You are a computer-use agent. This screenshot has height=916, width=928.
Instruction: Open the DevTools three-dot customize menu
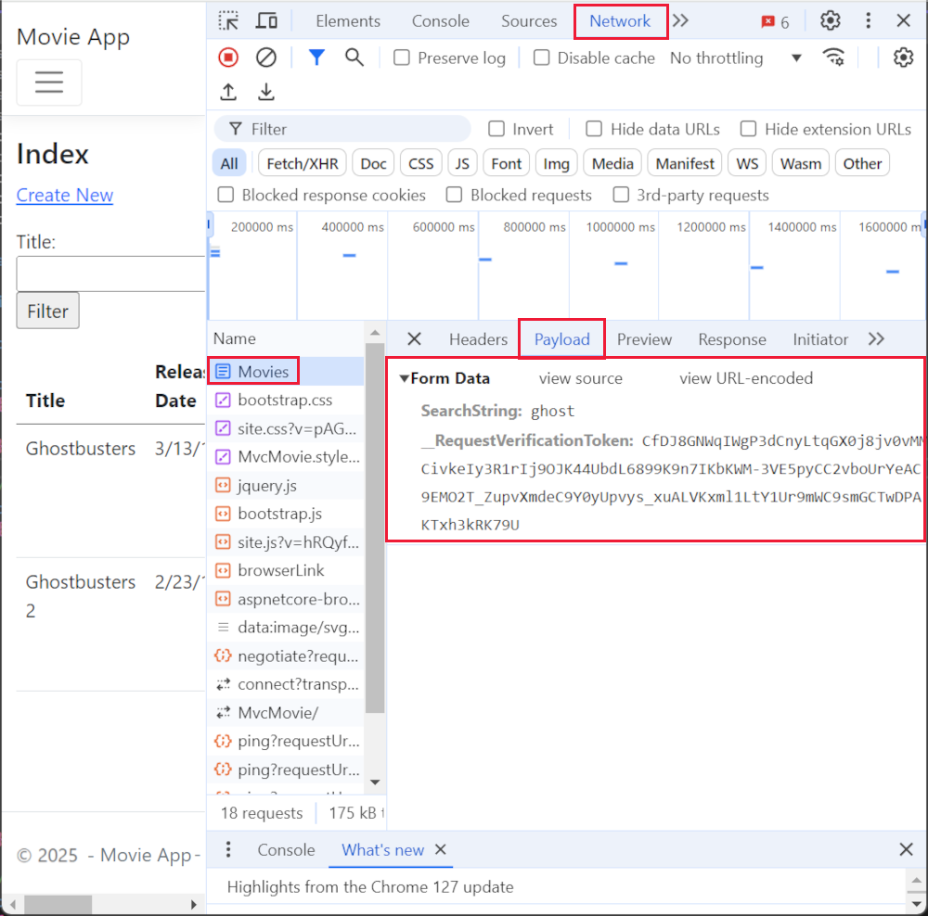tap(869, 20)
